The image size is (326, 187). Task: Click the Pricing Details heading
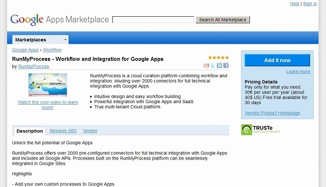tap(261, 82)
